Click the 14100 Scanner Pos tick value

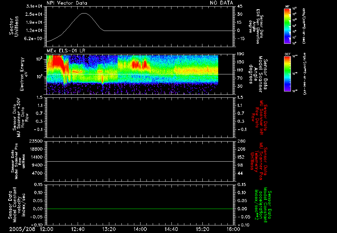coord(36,157)
